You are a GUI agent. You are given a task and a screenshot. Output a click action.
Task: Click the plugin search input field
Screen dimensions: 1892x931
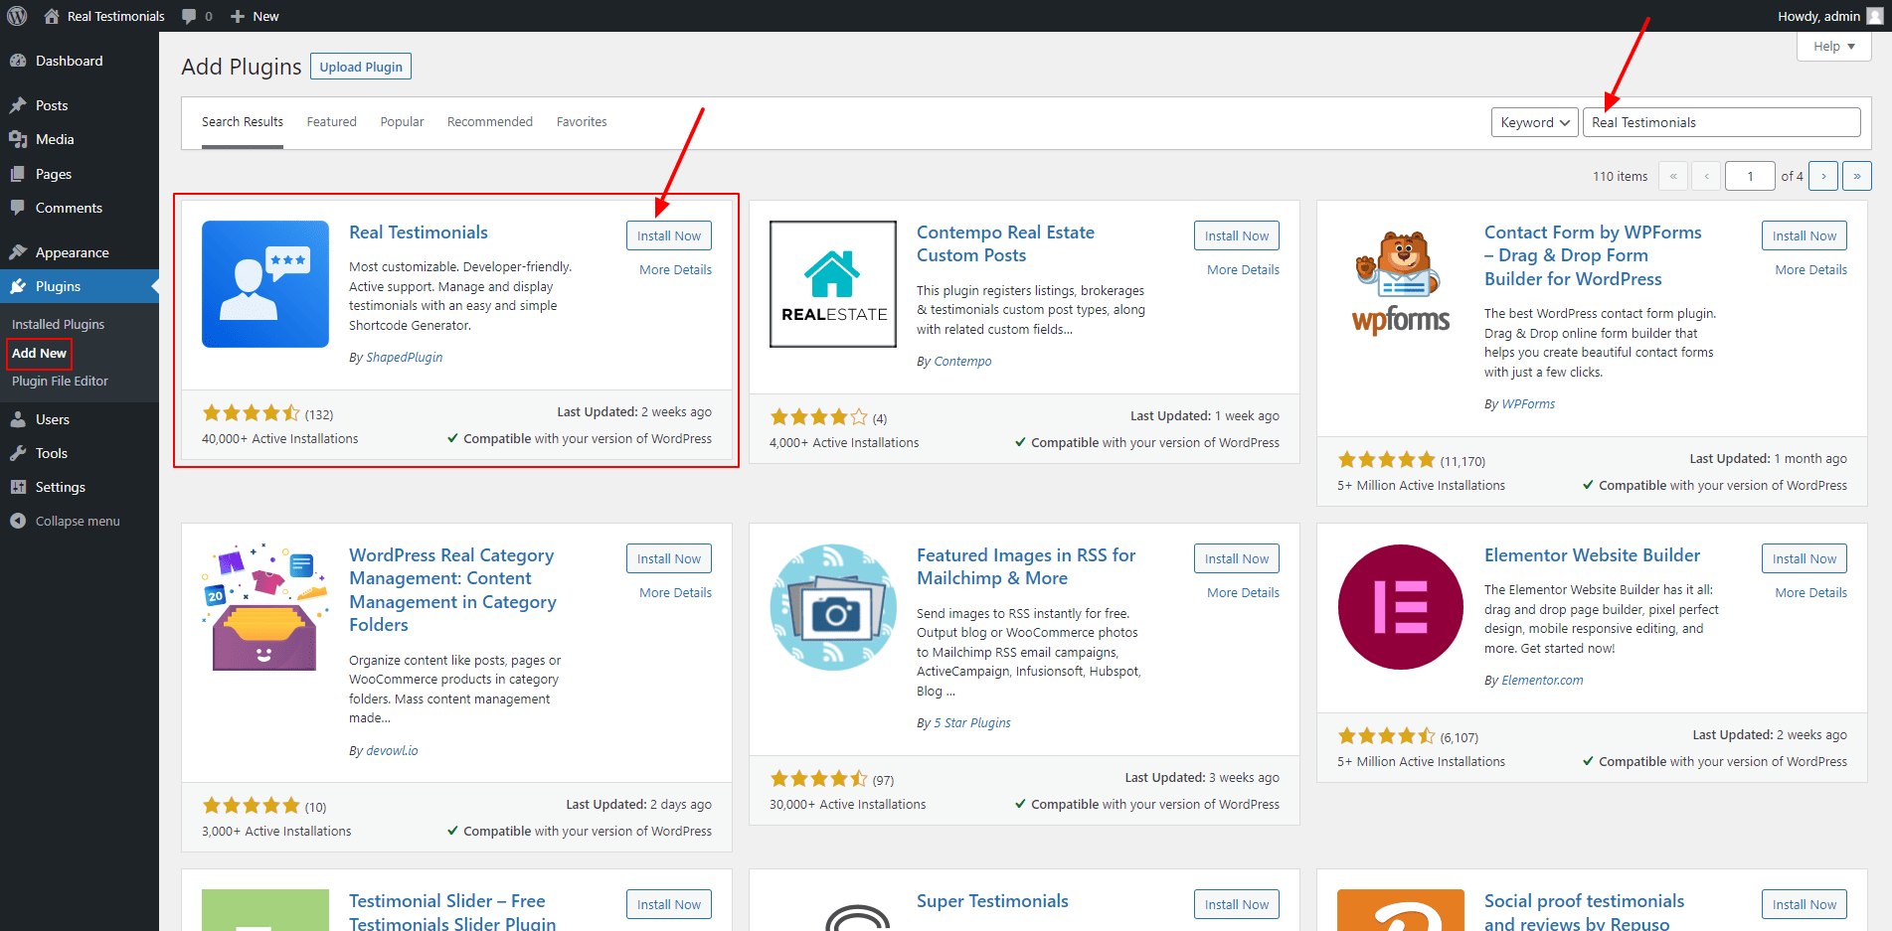pyautogui.click(x=1721, y=122)
